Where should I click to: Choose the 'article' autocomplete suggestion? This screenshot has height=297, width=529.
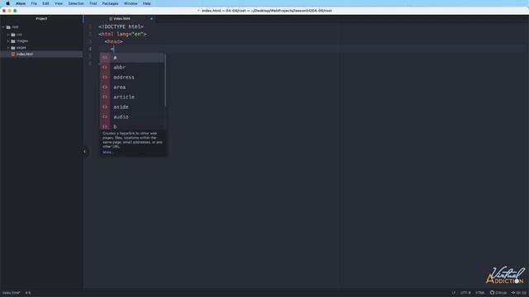132,97
